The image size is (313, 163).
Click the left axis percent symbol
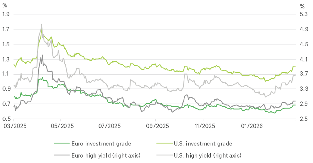4,6
